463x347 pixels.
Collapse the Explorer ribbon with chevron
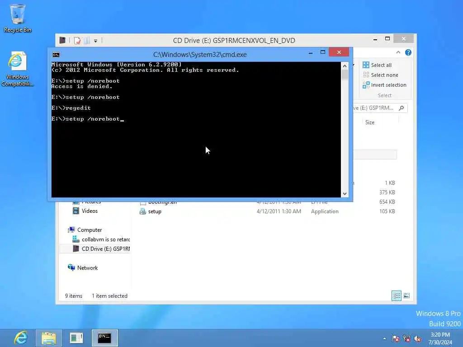coord(398,52)
